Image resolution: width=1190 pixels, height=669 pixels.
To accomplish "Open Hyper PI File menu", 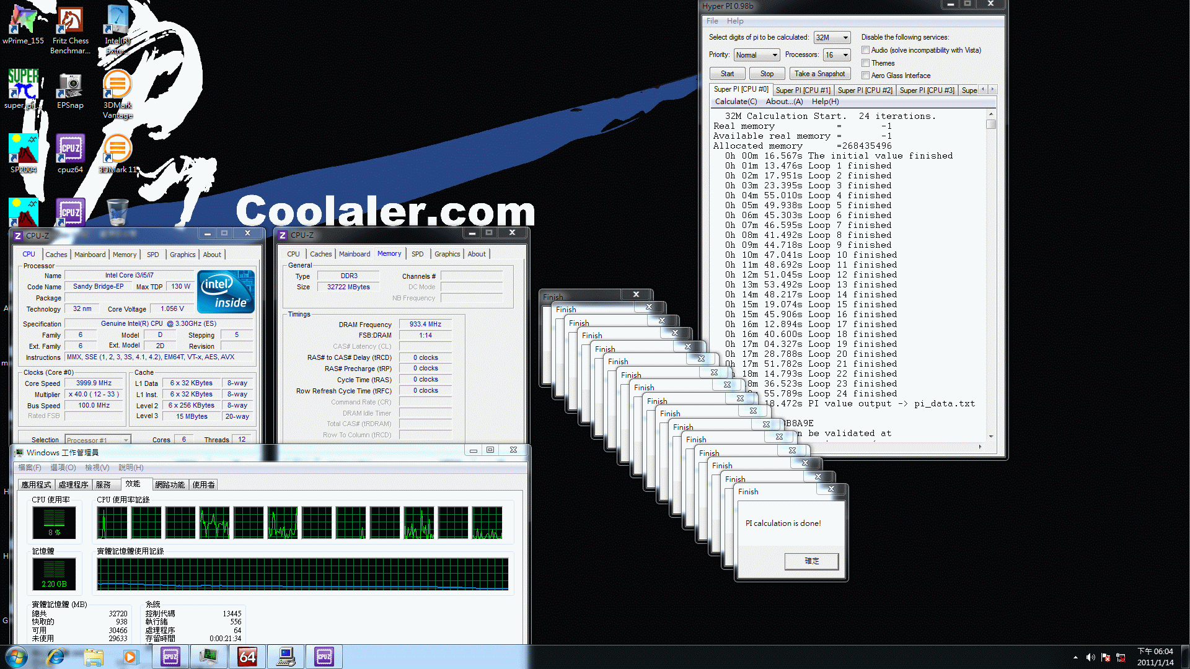I will 712,21.
